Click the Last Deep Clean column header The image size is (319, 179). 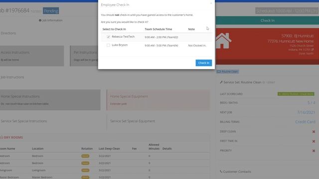click(109, 149)
